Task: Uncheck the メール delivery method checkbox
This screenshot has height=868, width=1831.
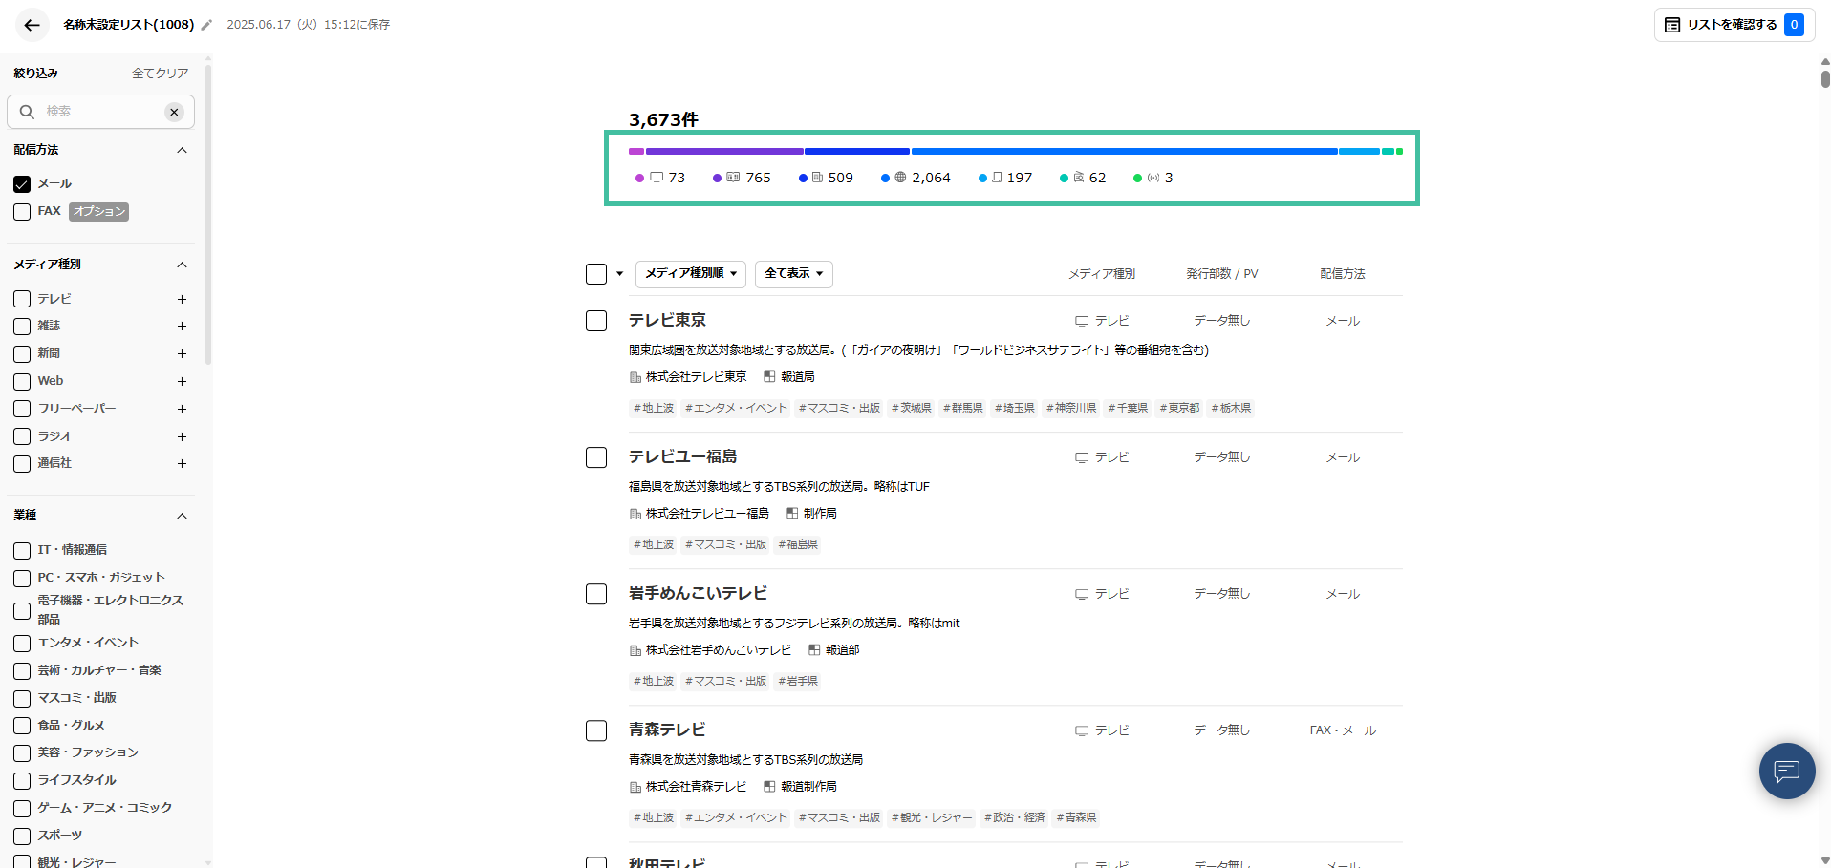Action: pyautogui.click(x=22, y=183)
